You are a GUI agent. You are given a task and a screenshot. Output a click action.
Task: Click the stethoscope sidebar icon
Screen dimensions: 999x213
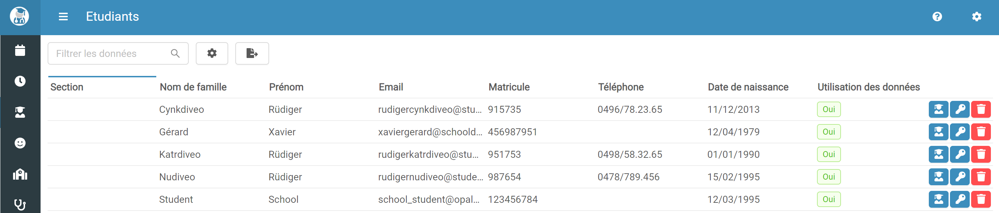tap(20, 204)
